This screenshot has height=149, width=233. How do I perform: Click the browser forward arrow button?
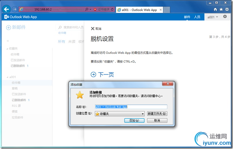[15, 9]
